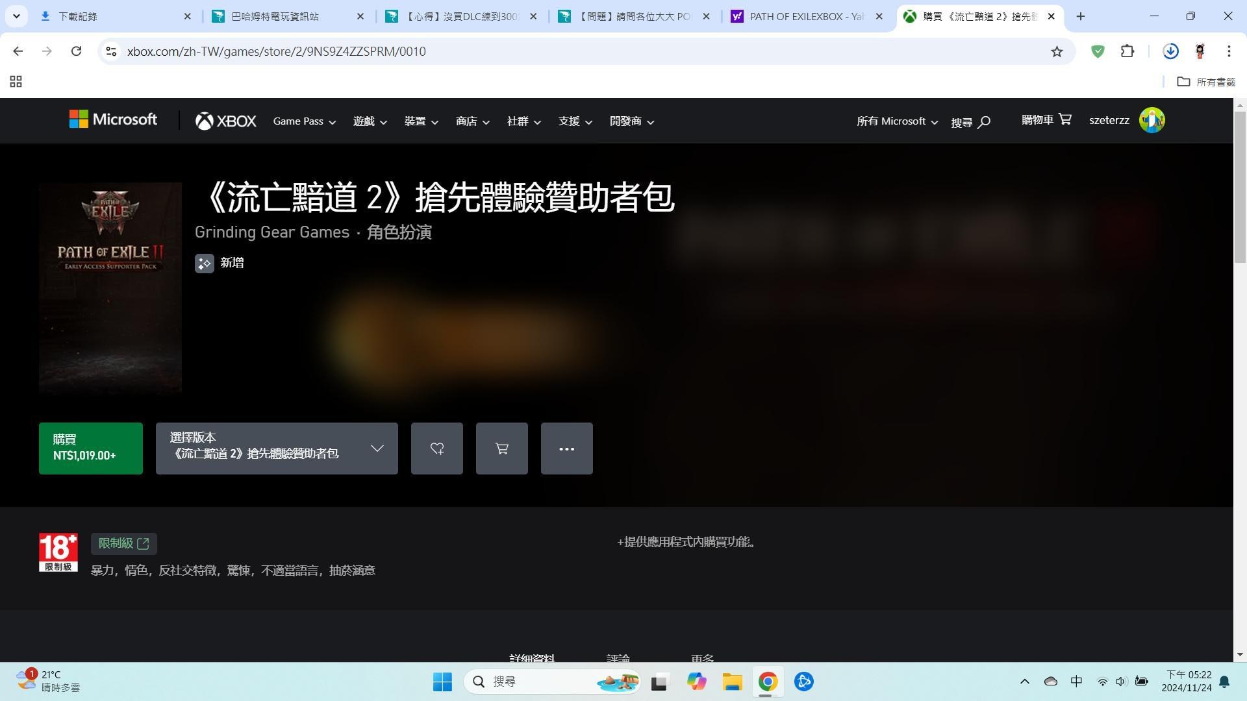Open the browser downloads icon

1170,51
